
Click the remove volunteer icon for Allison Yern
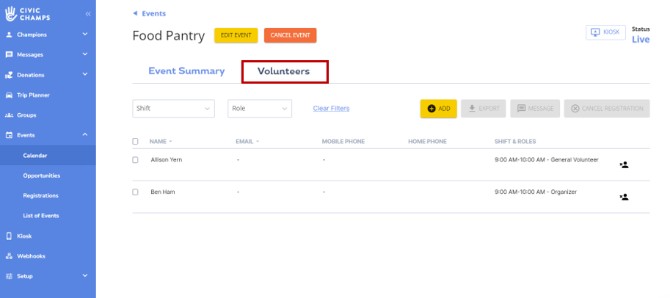tap(623, 165)
